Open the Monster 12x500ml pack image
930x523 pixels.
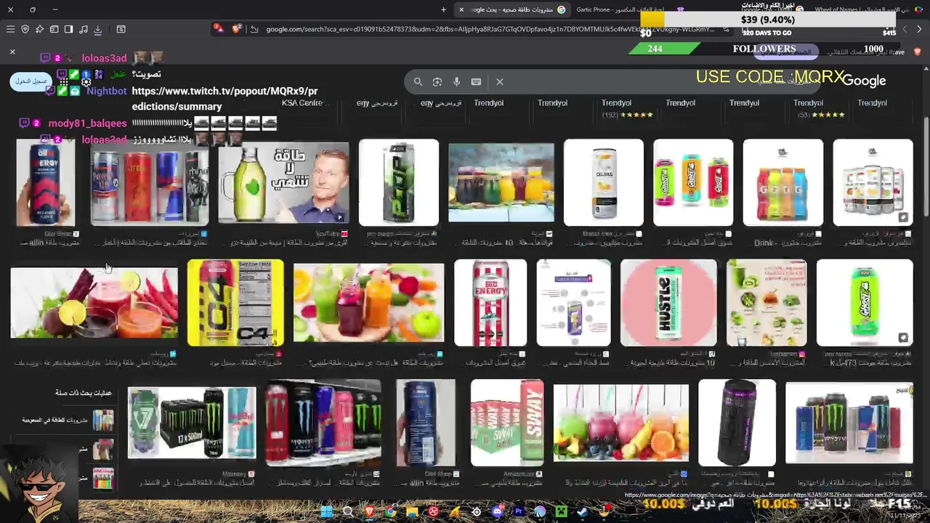point(192,423)
